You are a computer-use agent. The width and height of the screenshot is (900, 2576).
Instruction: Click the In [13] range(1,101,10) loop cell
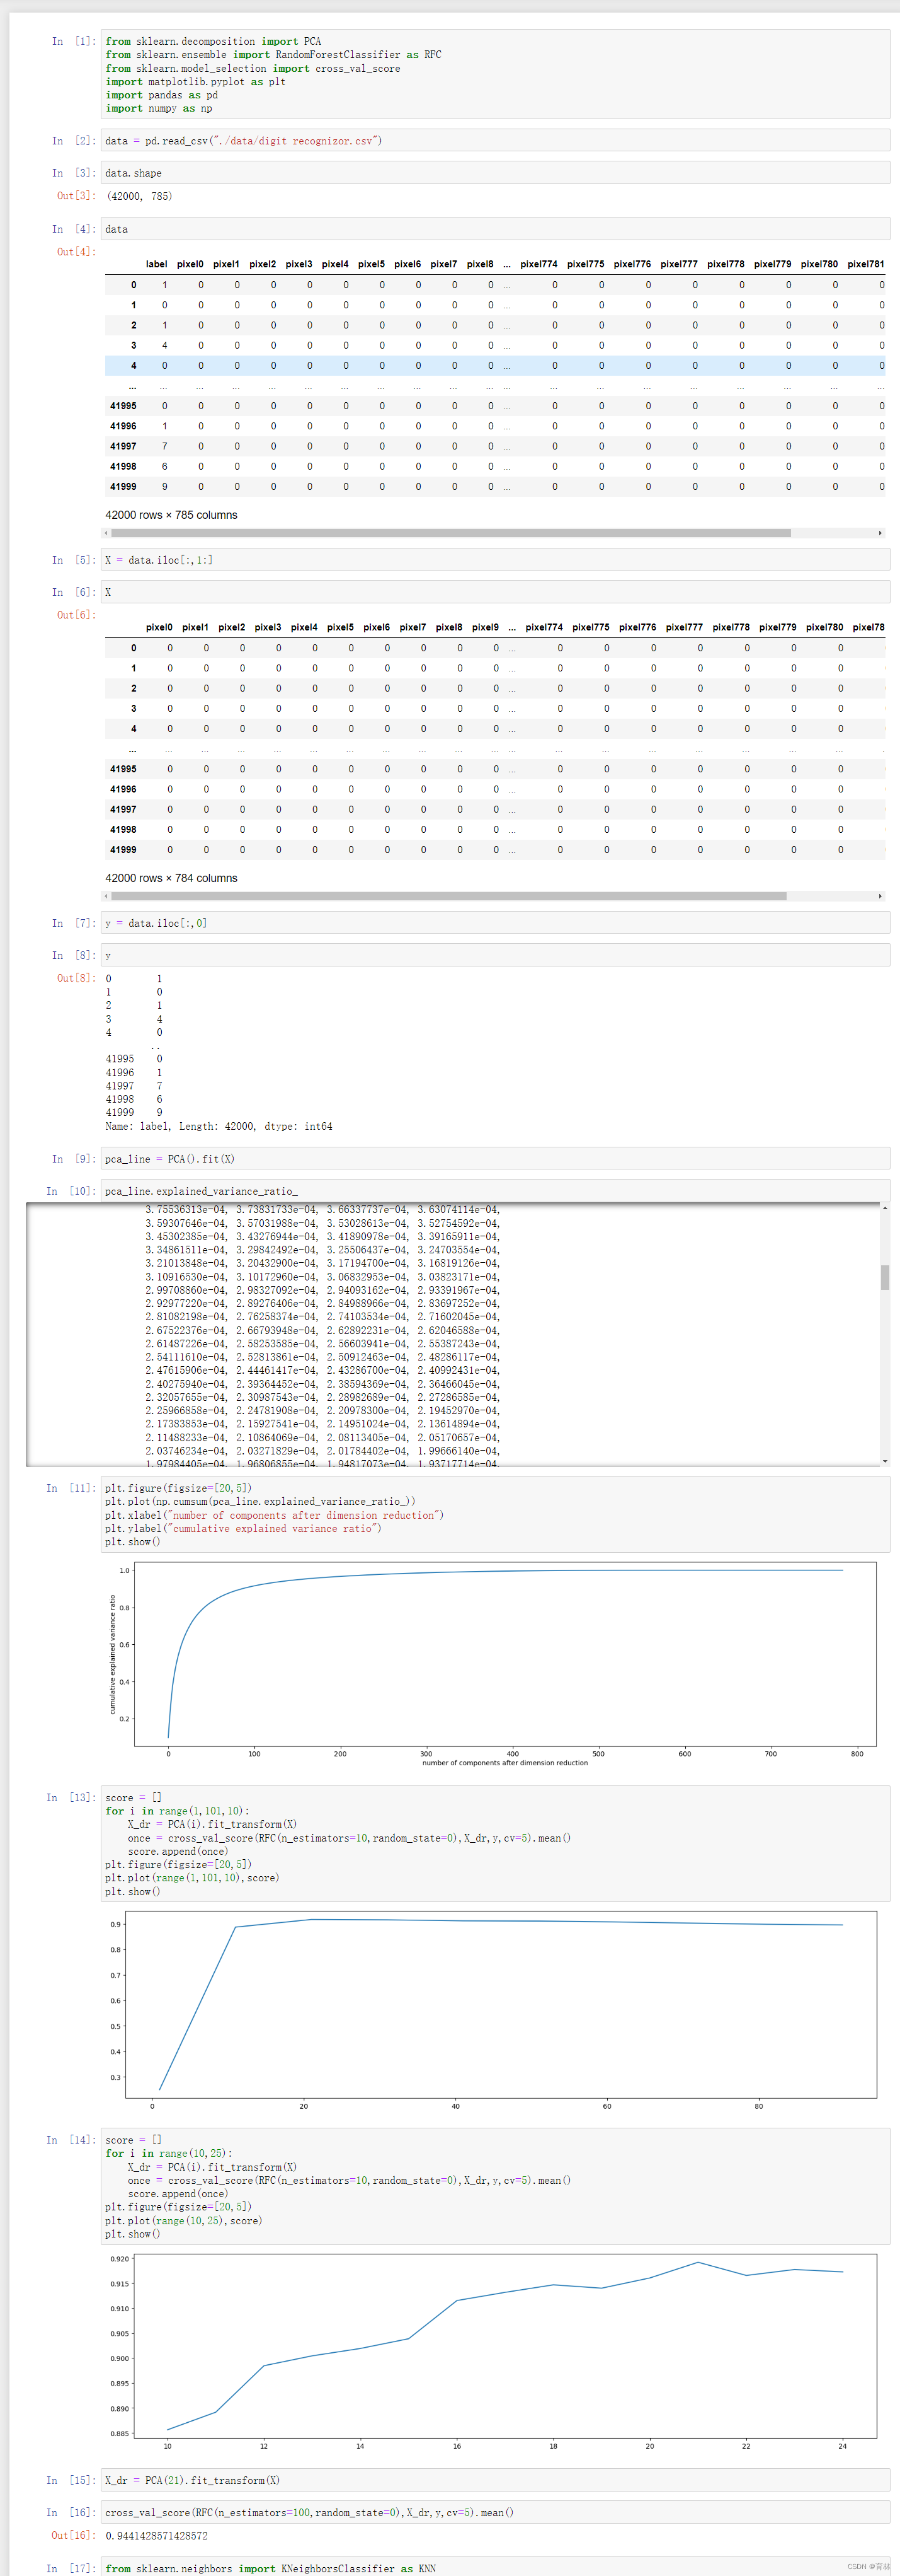(496, 1844)
